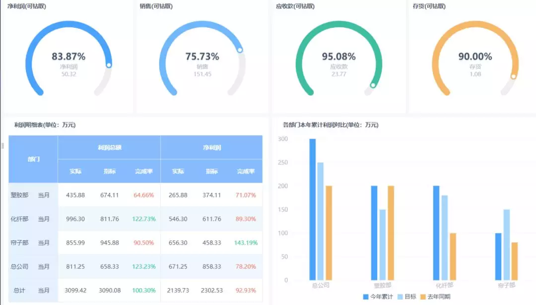The width and height of the screenshot is (536, 305).
Task: Click cell value 674.11
Action: [x=109, y=195]
